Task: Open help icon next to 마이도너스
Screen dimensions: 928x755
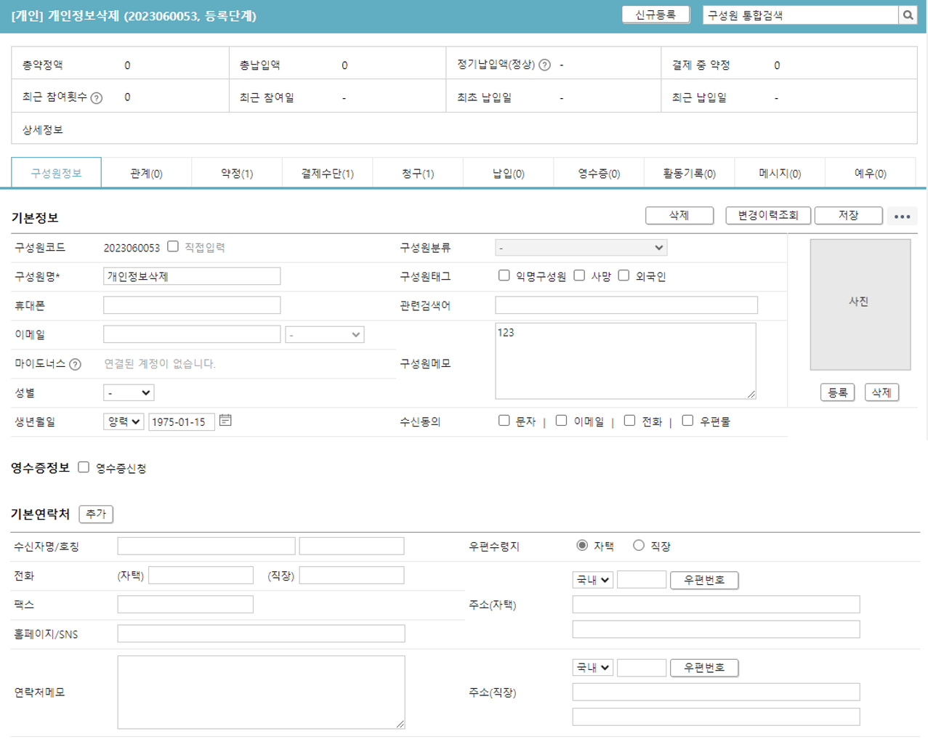Action: point(75,364)
